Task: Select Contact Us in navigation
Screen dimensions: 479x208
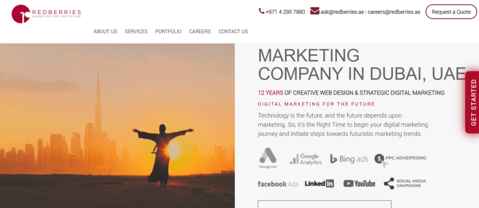Action: (233, 31)
